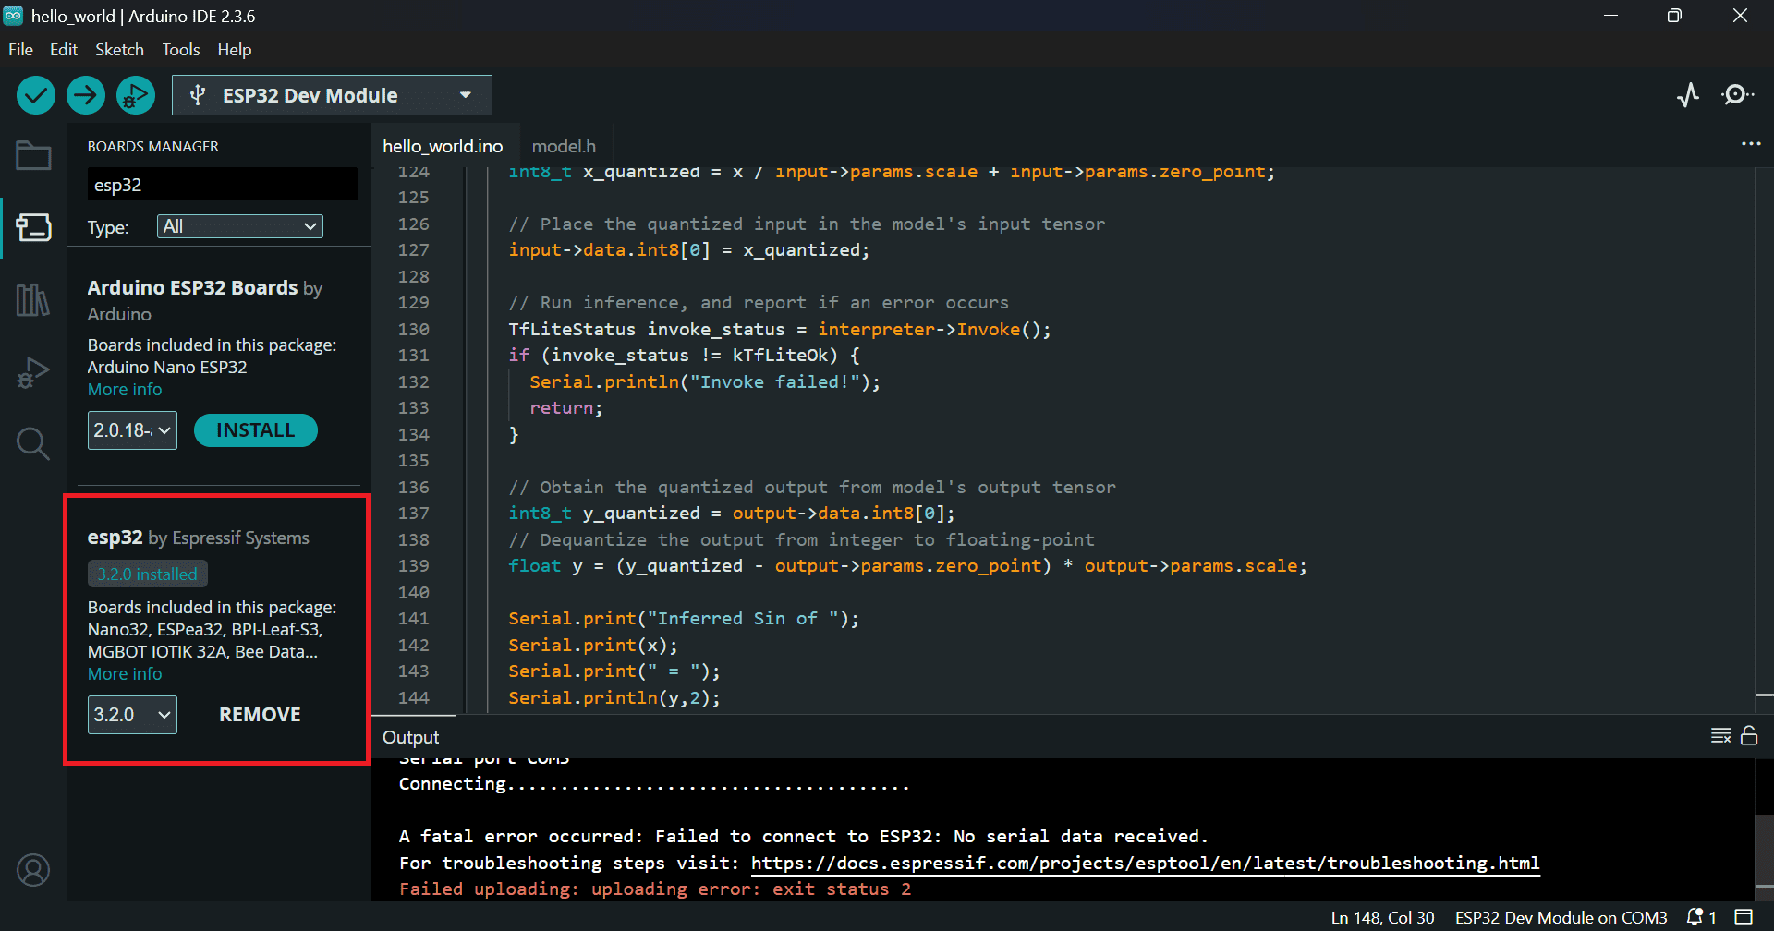Open the Type filter dropdown
The height and width of the screenshot is (931, 1774).
(240, 226)
